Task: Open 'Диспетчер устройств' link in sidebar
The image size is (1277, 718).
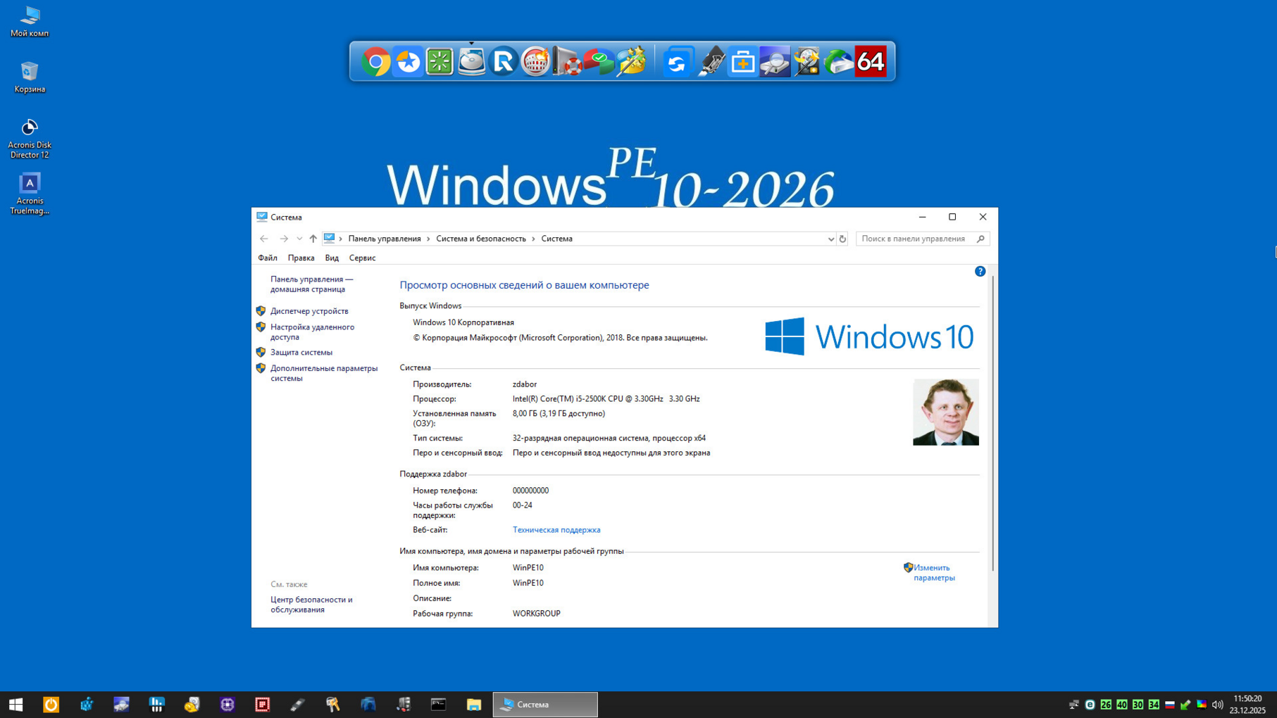Action: coord(309,310)
